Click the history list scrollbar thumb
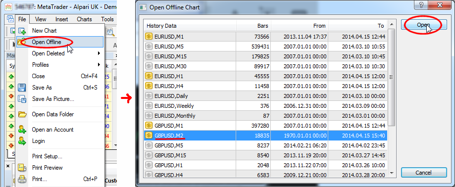This screenshot has height=187, width=455. pos(392,77)
